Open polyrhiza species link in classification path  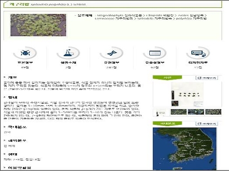tap(191, 18)
